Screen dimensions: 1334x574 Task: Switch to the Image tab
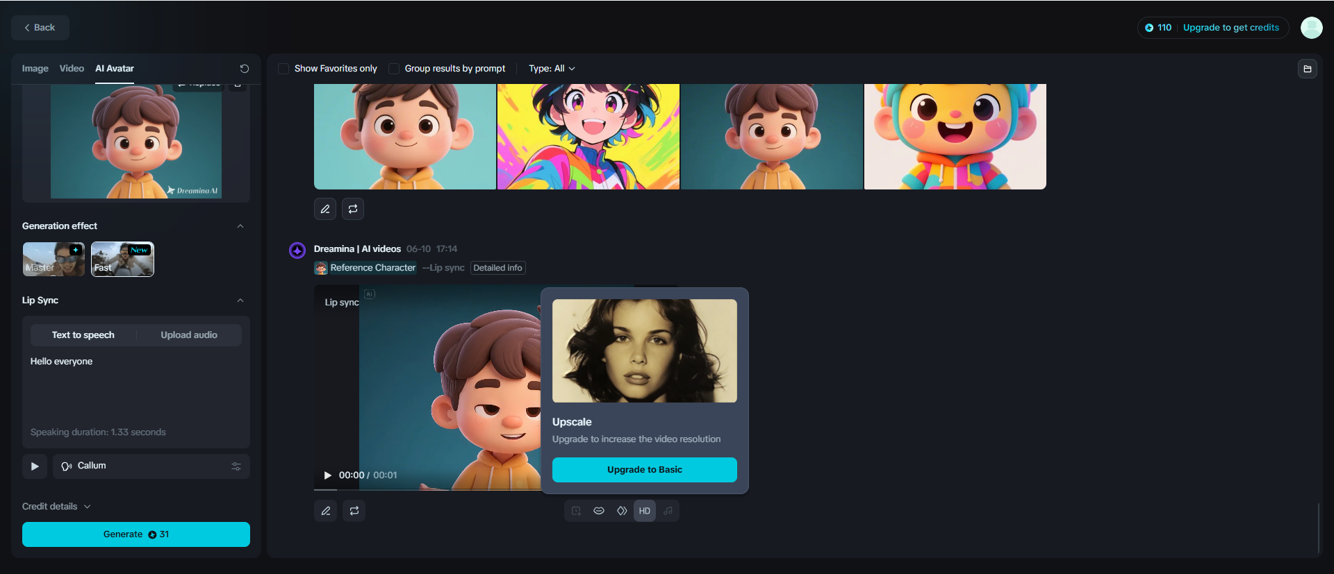click(x=35, y=69)
